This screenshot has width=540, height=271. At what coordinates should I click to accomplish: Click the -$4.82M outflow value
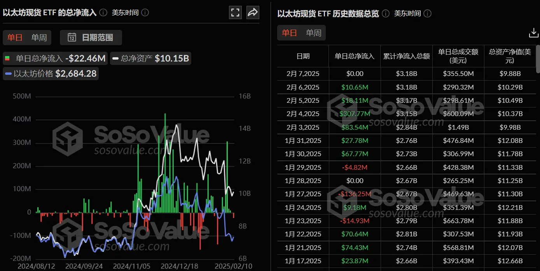point(355,167)
